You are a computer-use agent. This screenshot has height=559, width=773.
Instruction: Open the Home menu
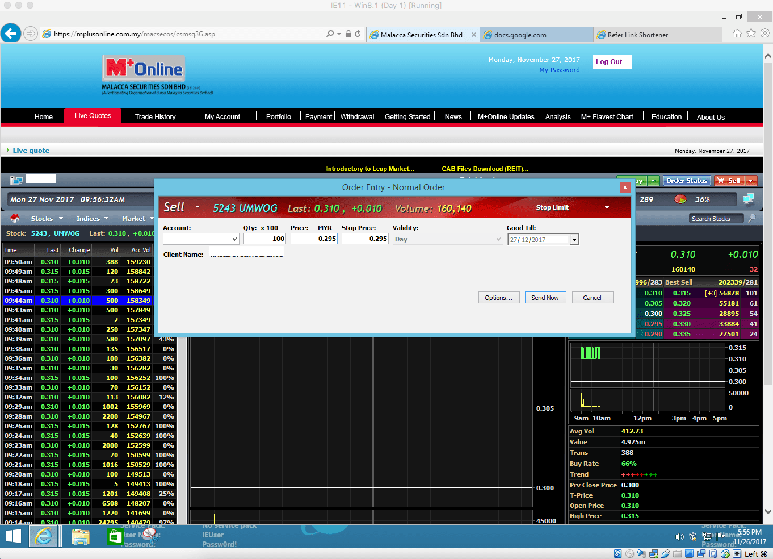point(44,117)
